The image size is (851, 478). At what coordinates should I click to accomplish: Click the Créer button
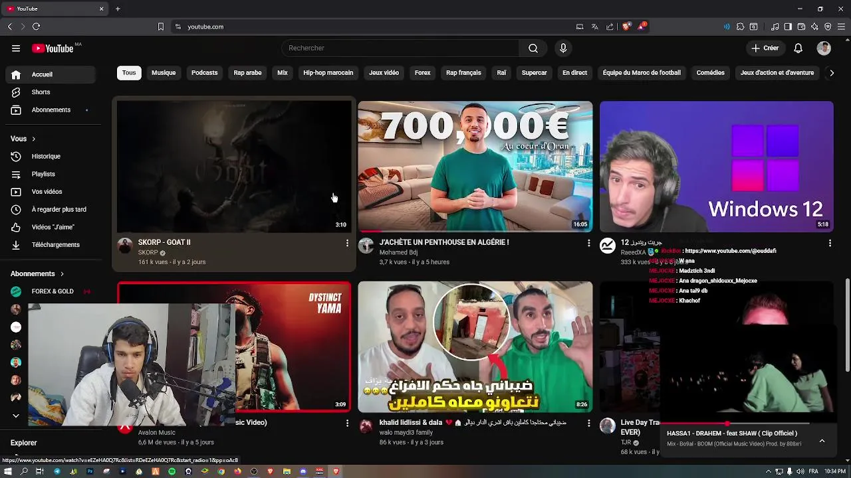pyautogui.click(x=765, y=48)
